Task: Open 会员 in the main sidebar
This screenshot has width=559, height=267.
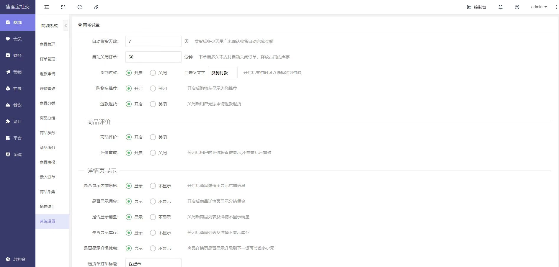Action: point(17,39)
